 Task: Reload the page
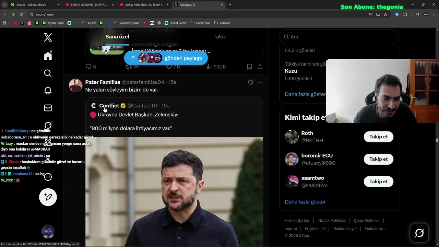point(21,14)
